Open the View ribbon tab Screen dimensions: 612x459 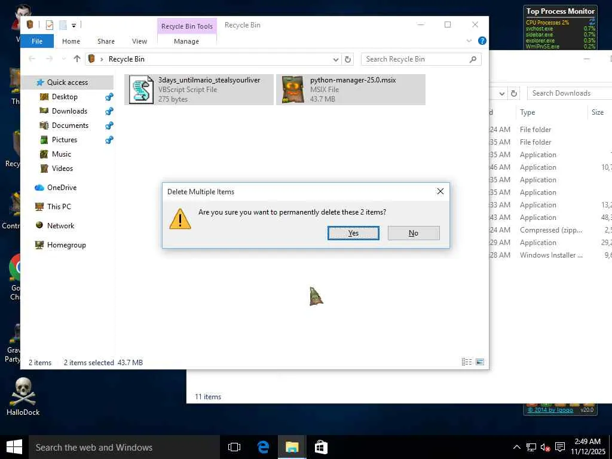coord(139,41)
